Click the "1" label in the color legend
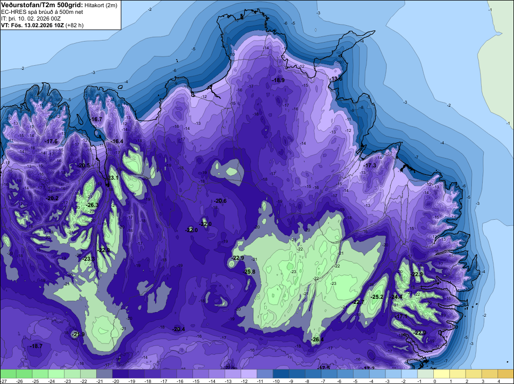The image size is (514, 384). pos(450,381)
